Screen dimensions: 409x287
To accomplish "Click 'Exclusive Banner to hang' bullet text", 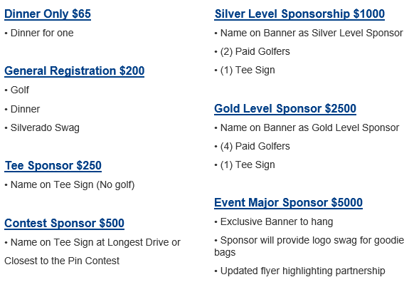I will point(277,222).
